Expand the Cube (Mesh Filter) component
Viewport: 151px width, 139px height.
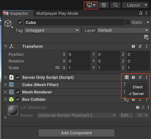point(6,85)
